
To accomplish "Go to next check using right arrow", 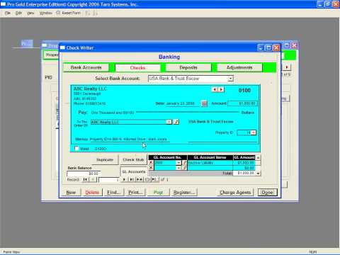I will point(221,89).
